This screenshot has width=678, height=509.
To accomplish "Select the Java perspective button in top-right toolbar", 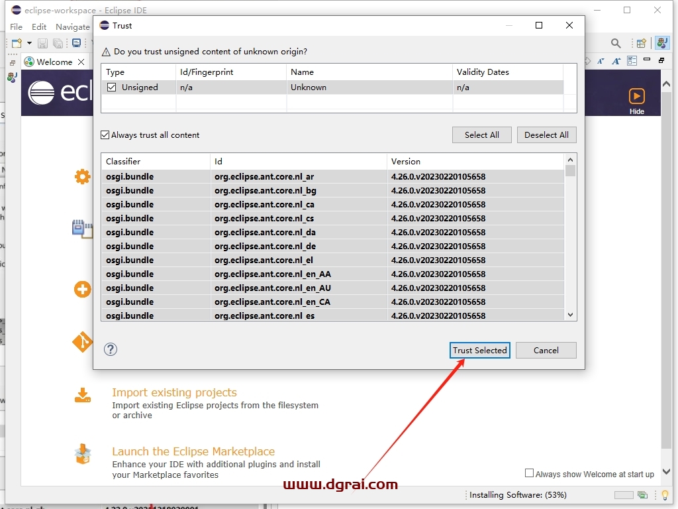I will pyautogui.click(x=661, y=42).
